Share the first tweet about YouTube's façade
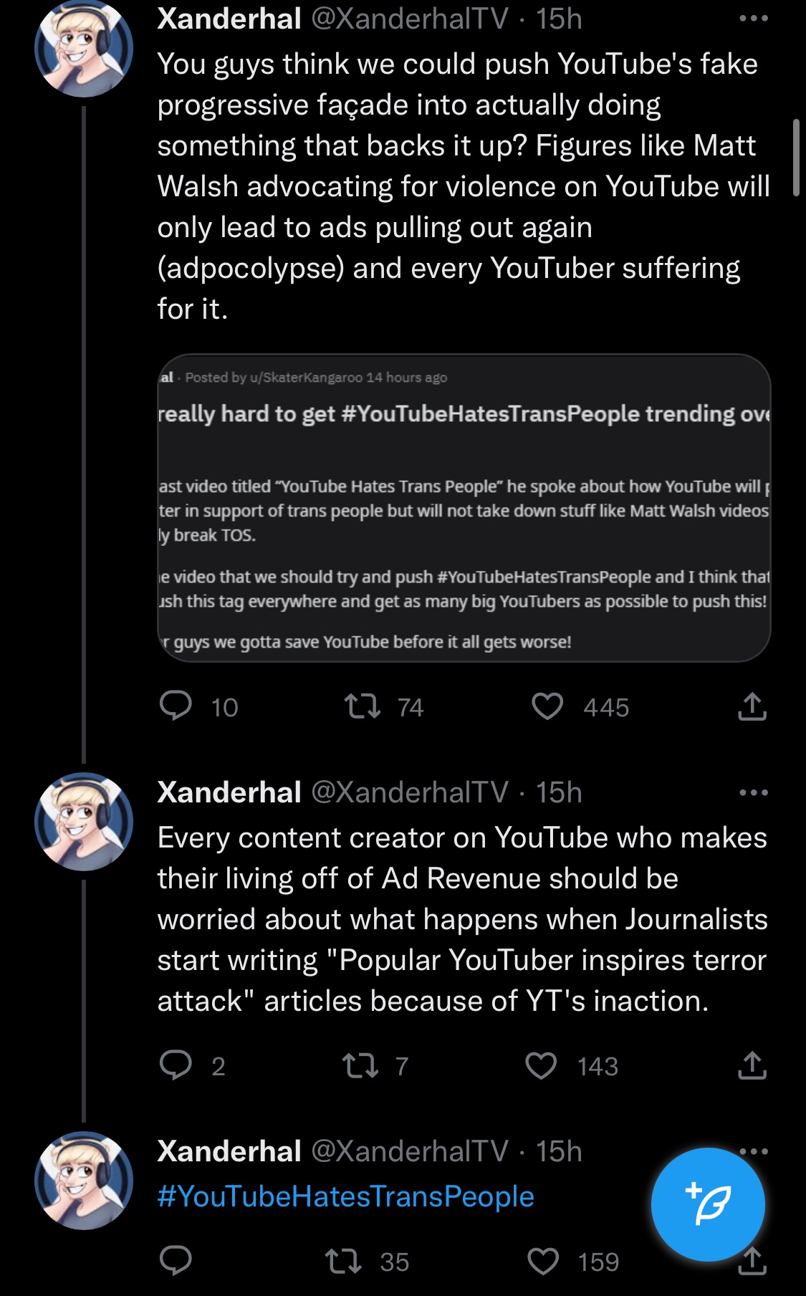The image size is (806, 1296). (752, 706)
